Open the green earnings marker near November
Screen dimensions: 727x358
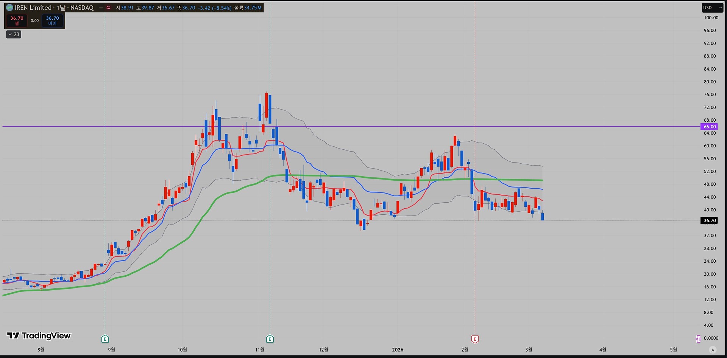(x=270, y=339)
